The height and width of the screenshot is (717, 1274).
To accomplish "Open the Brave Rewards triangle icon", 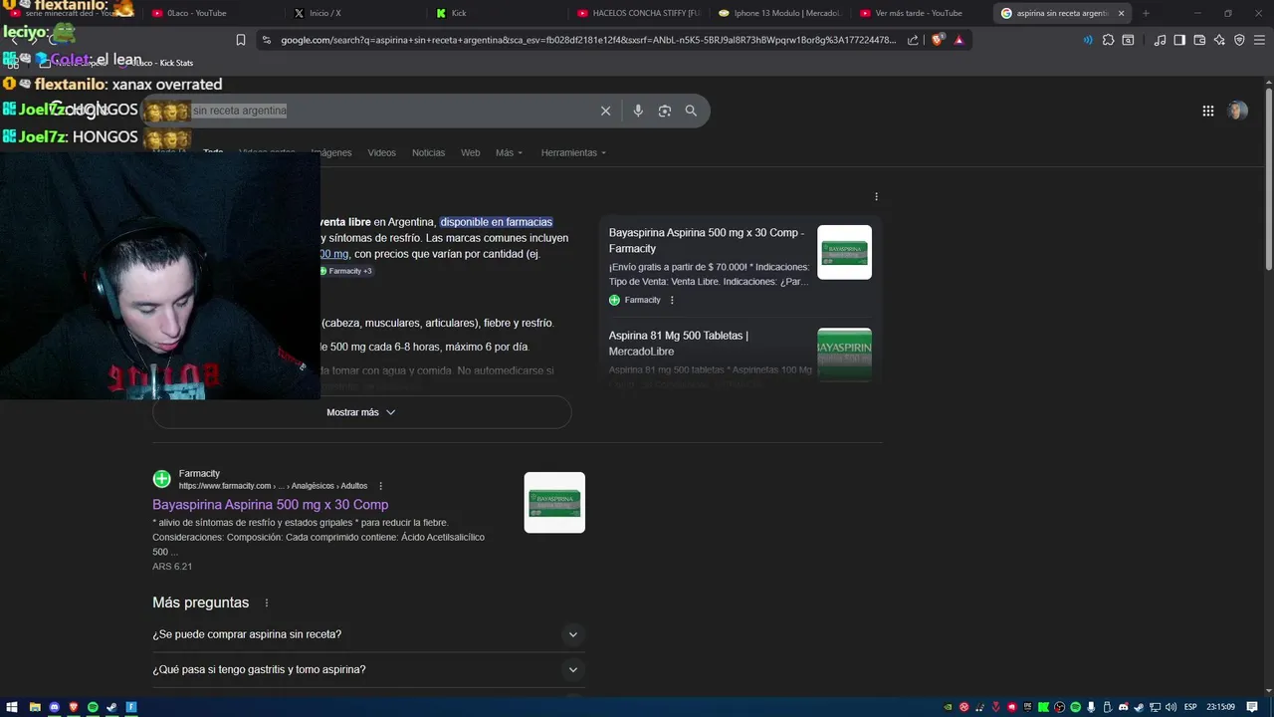I will click(958, 40).
